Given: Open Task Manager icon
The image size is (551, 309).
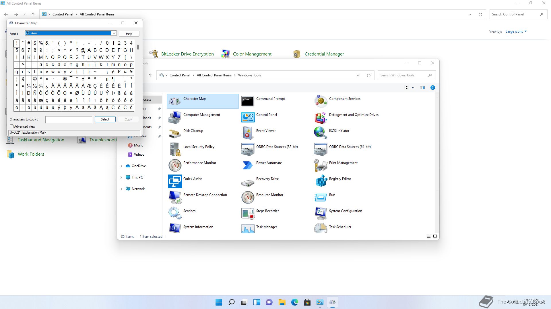Looking at the screenshot, I should pos(248,228).
